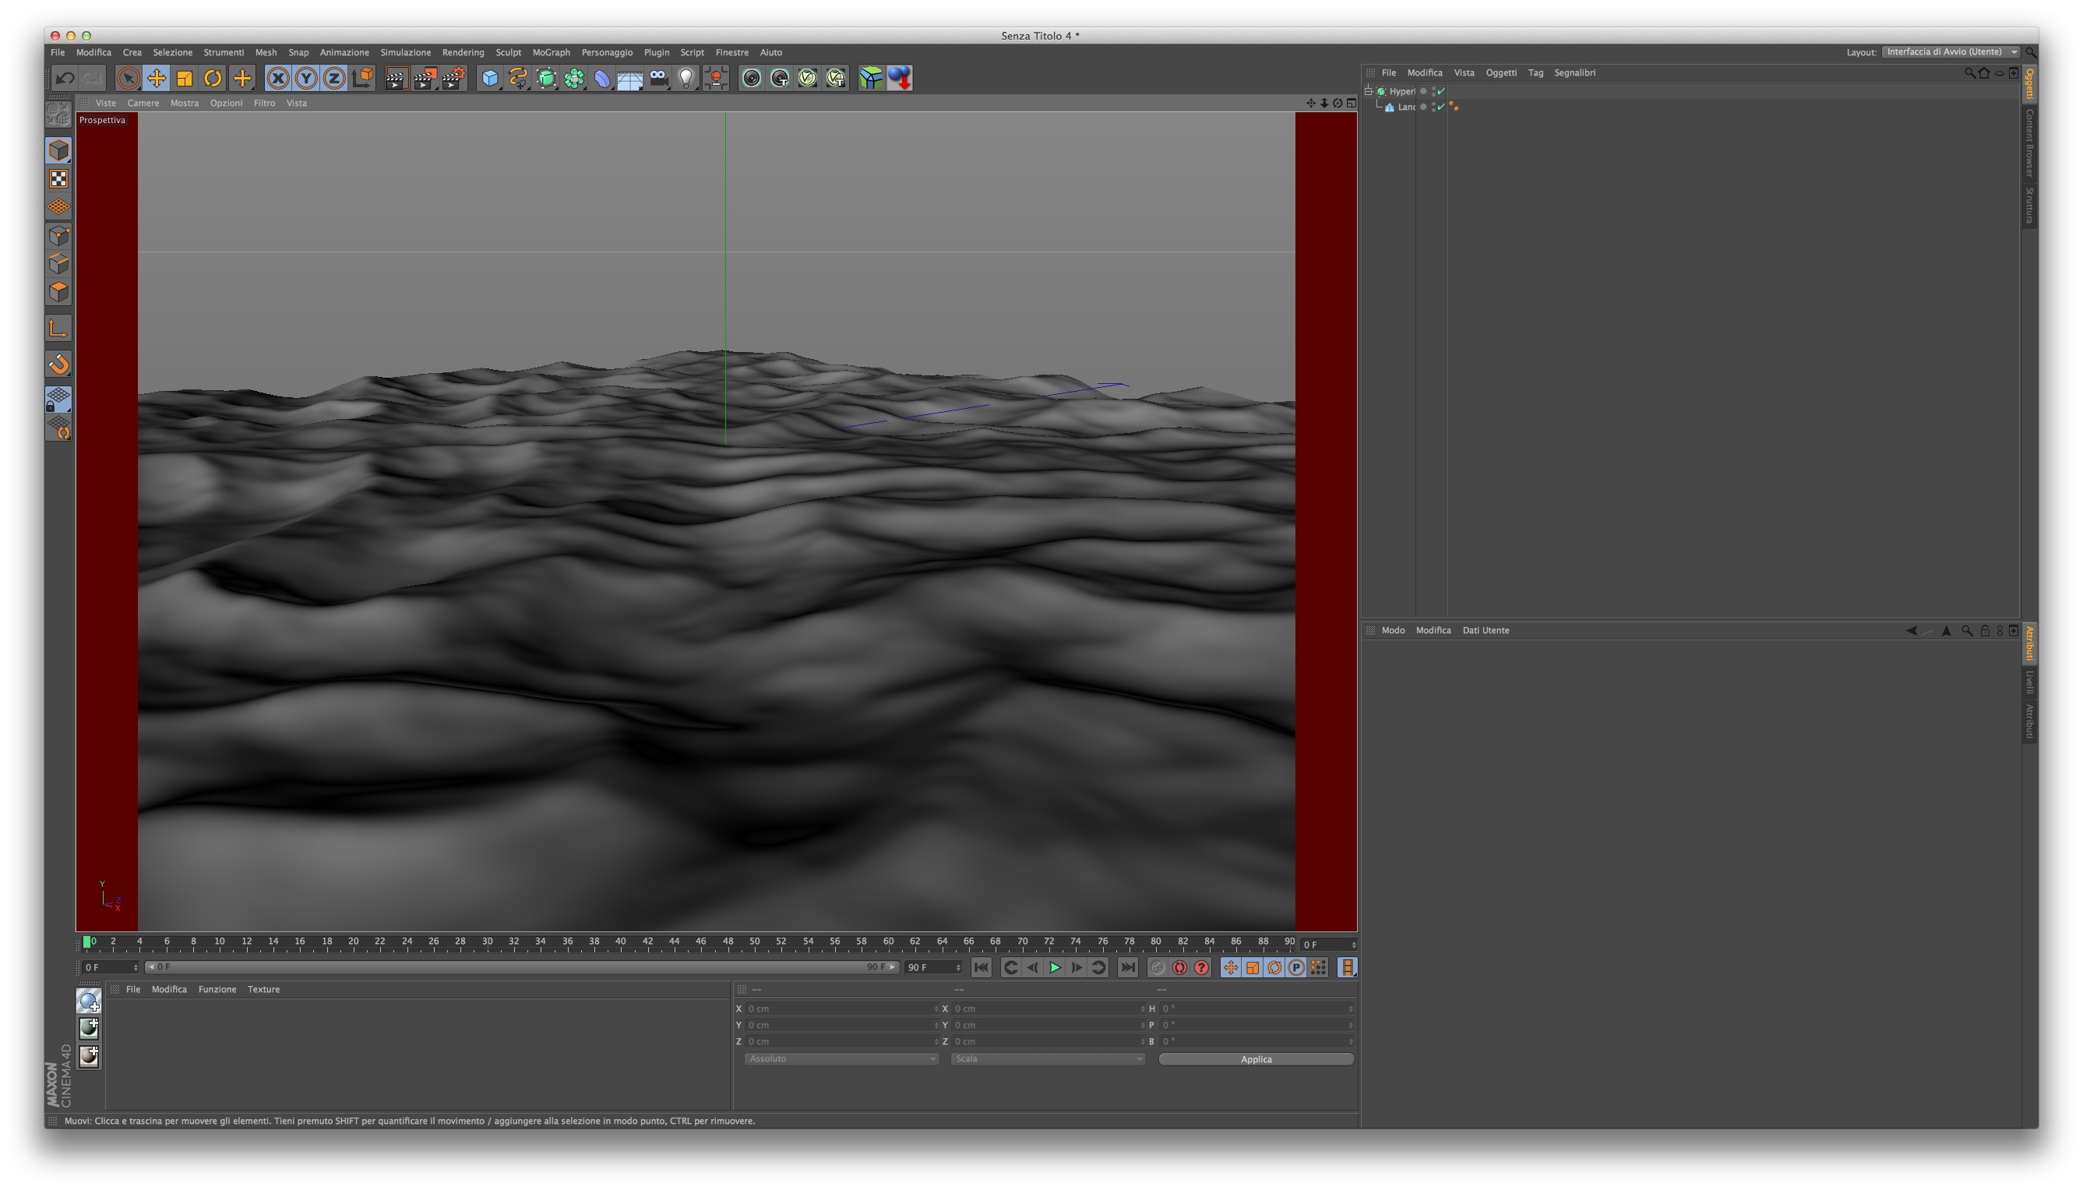The height and width of the screenshot is (1190, 2083).
Task: Toggle the green checkmark on HyperNURBS object
Action: point(1441,92)
